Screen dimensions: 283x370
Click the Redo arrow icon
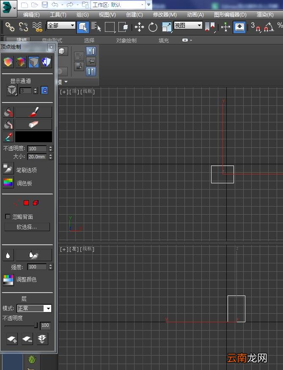tap(70, 5)
